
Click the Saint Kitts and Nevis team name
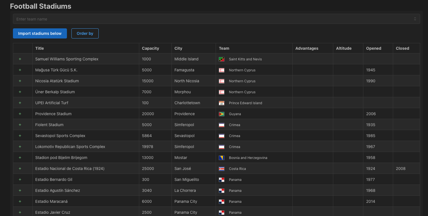(x=245, y=59)
